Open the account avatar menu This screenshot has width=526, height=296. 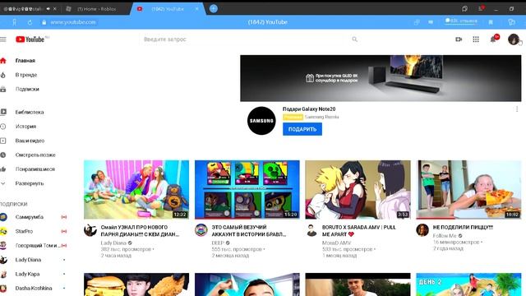[514, 39]
